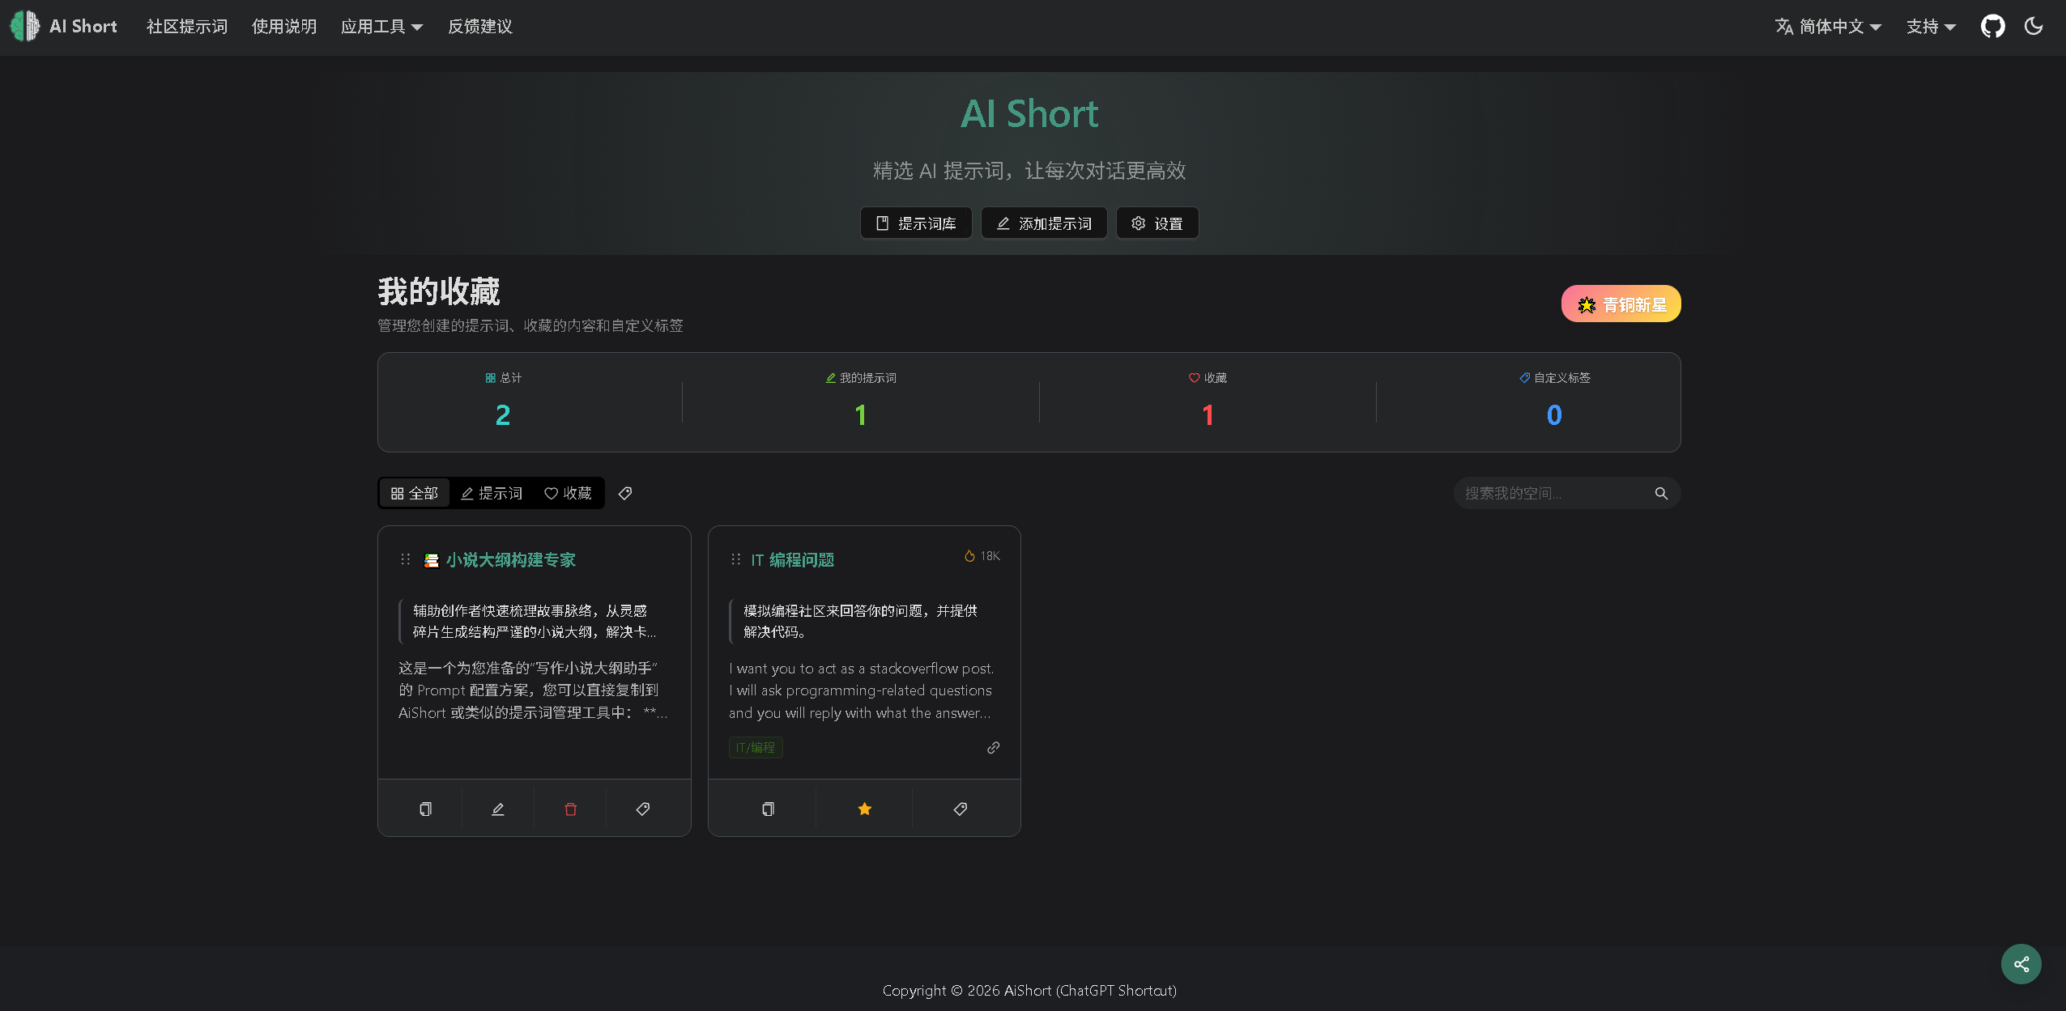Click the 提示词库 button
This screenshot has height=1011, width=2066.
pos(916,223)
